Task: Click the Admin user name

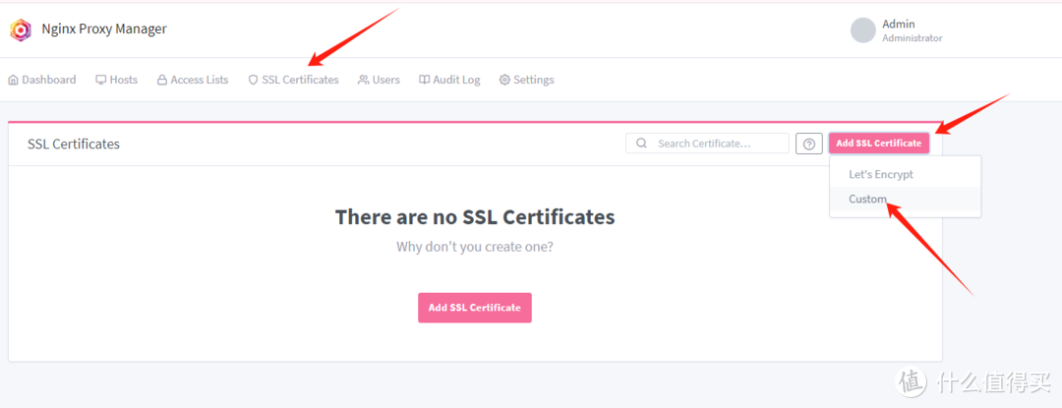Action: pyautogui.click(x=899, y=25)
